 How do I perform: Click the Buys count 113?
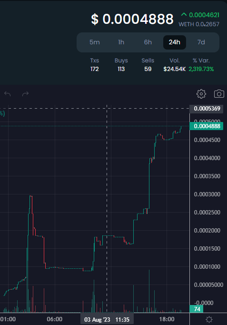(x=121, y=69)
